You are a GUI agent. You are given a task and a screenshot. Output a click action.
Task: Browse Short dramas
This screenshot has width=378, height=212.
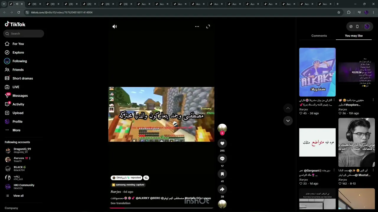[22, 78]
